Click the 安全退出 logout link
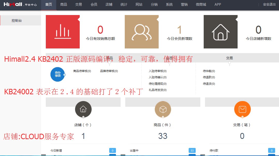 click(x=269, y=5)
